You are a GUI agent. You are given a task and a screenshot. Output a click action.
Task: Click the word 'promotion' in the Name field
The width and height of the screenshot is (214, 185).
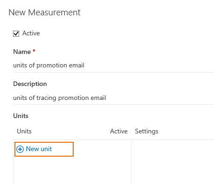52,66
